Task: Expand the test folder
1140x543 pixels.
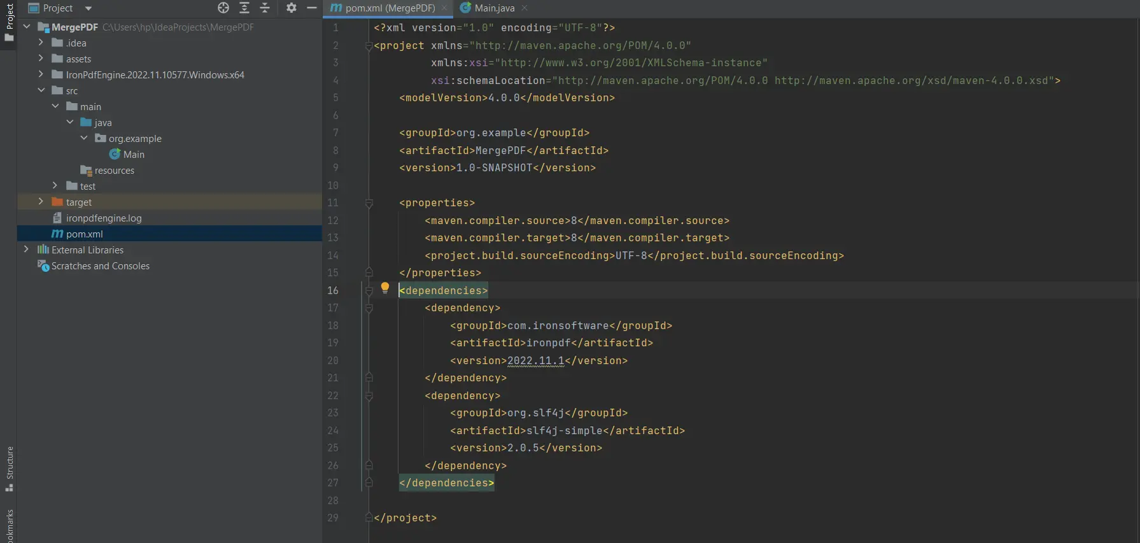Action: pos(55,186)
